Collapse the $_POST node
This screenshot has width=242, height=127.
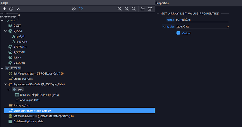click(x=5, y=31)
